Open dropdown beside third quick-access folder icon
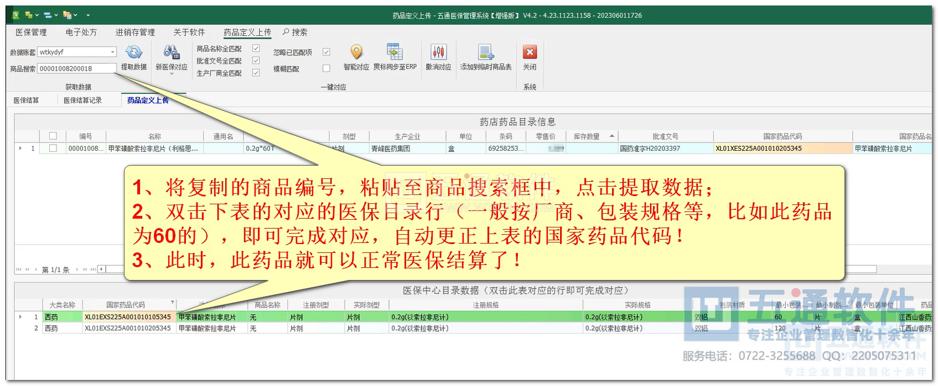 pyautogui.click(x=75, y=15)
